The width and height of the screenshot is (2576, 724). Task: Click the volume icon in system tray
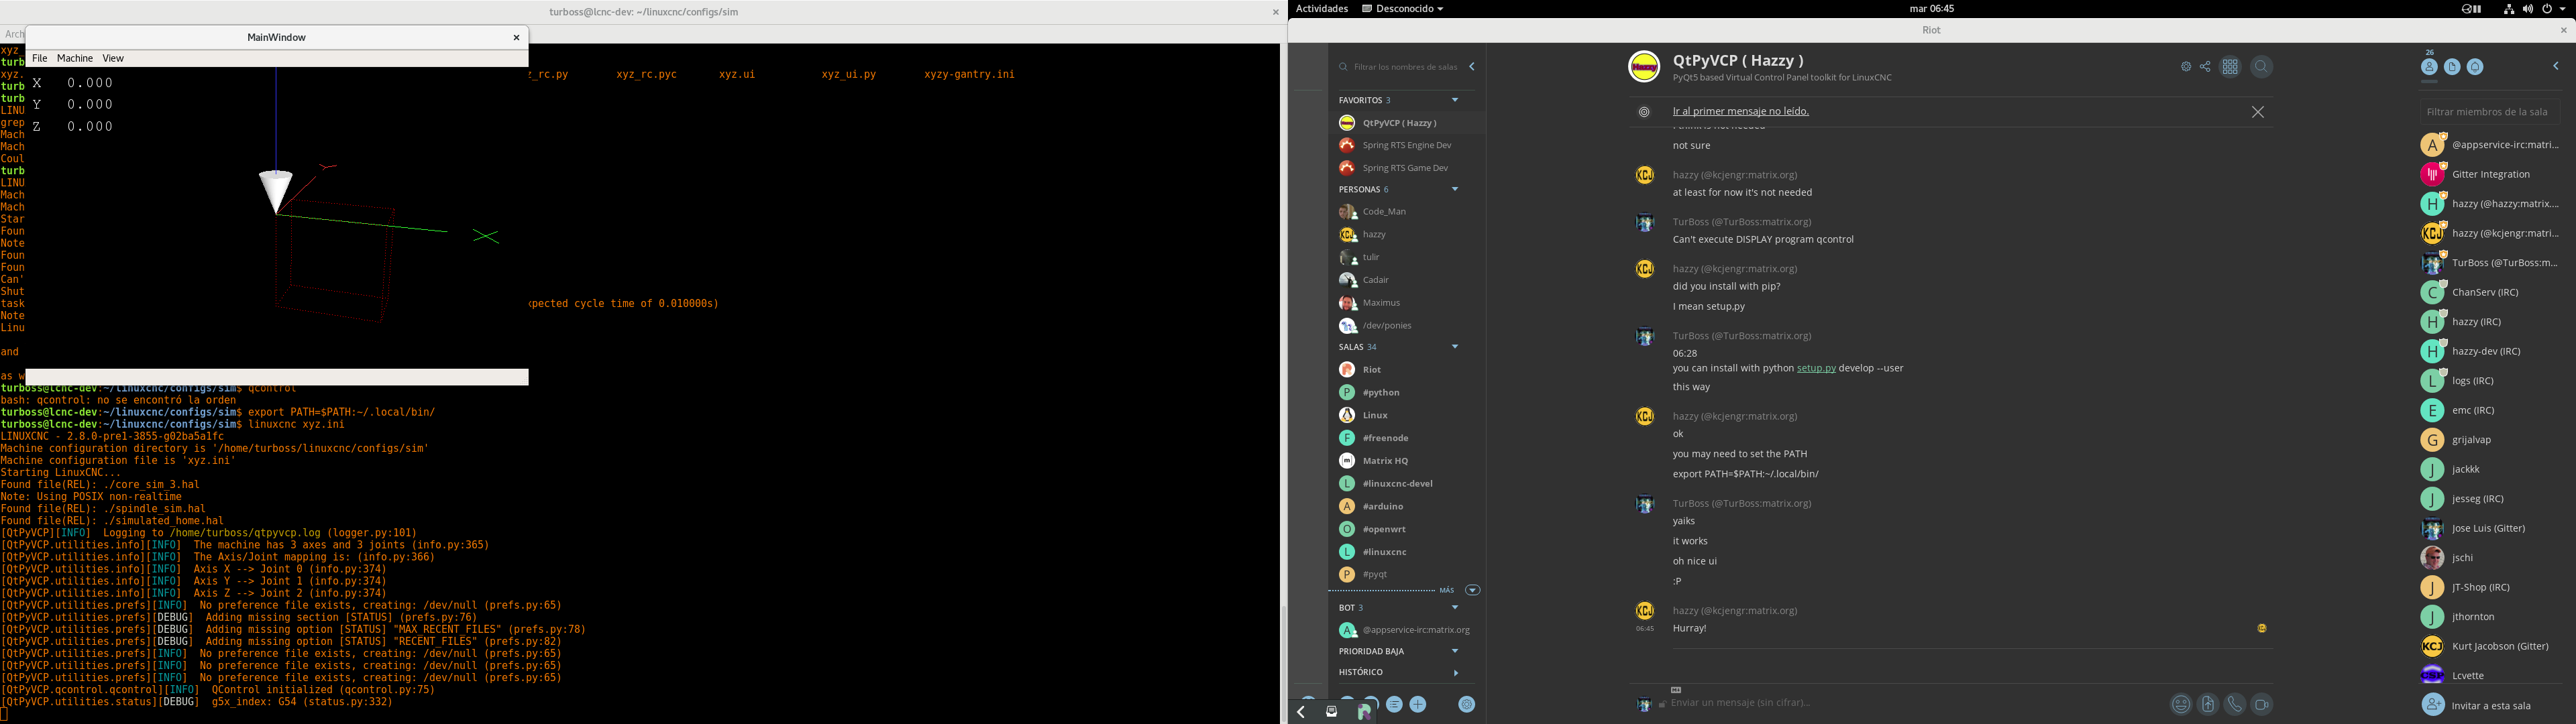2528,9
